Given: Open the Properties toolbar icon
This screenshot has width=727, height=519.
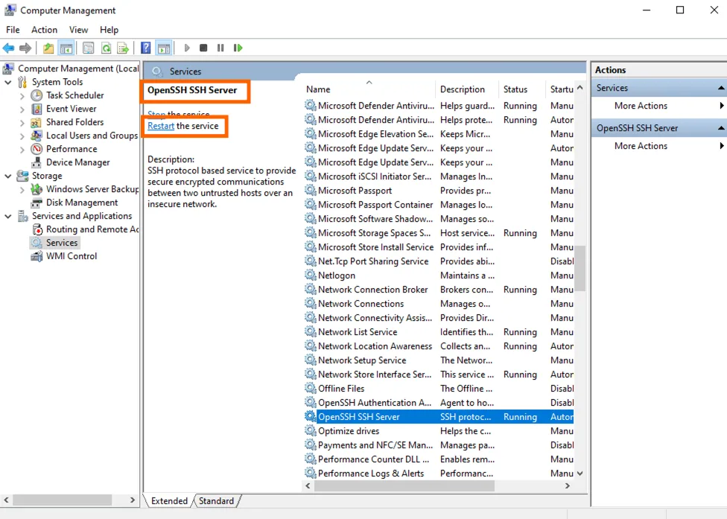Looking at the screenshot, I should click(x=88, y=48).
